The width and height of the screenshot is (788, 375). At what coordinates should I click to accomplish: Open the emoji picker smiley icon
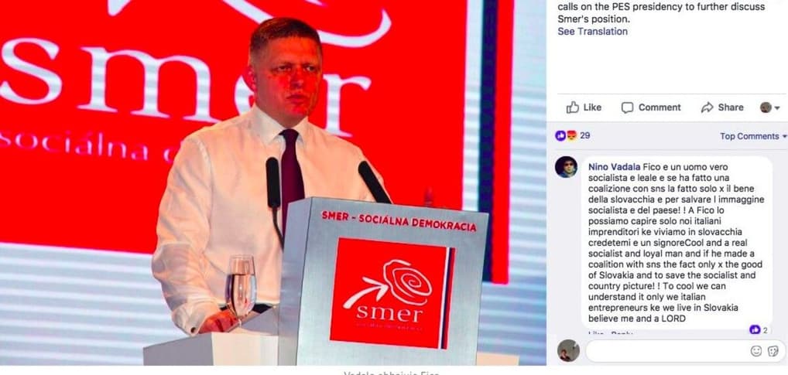[755, 351]
